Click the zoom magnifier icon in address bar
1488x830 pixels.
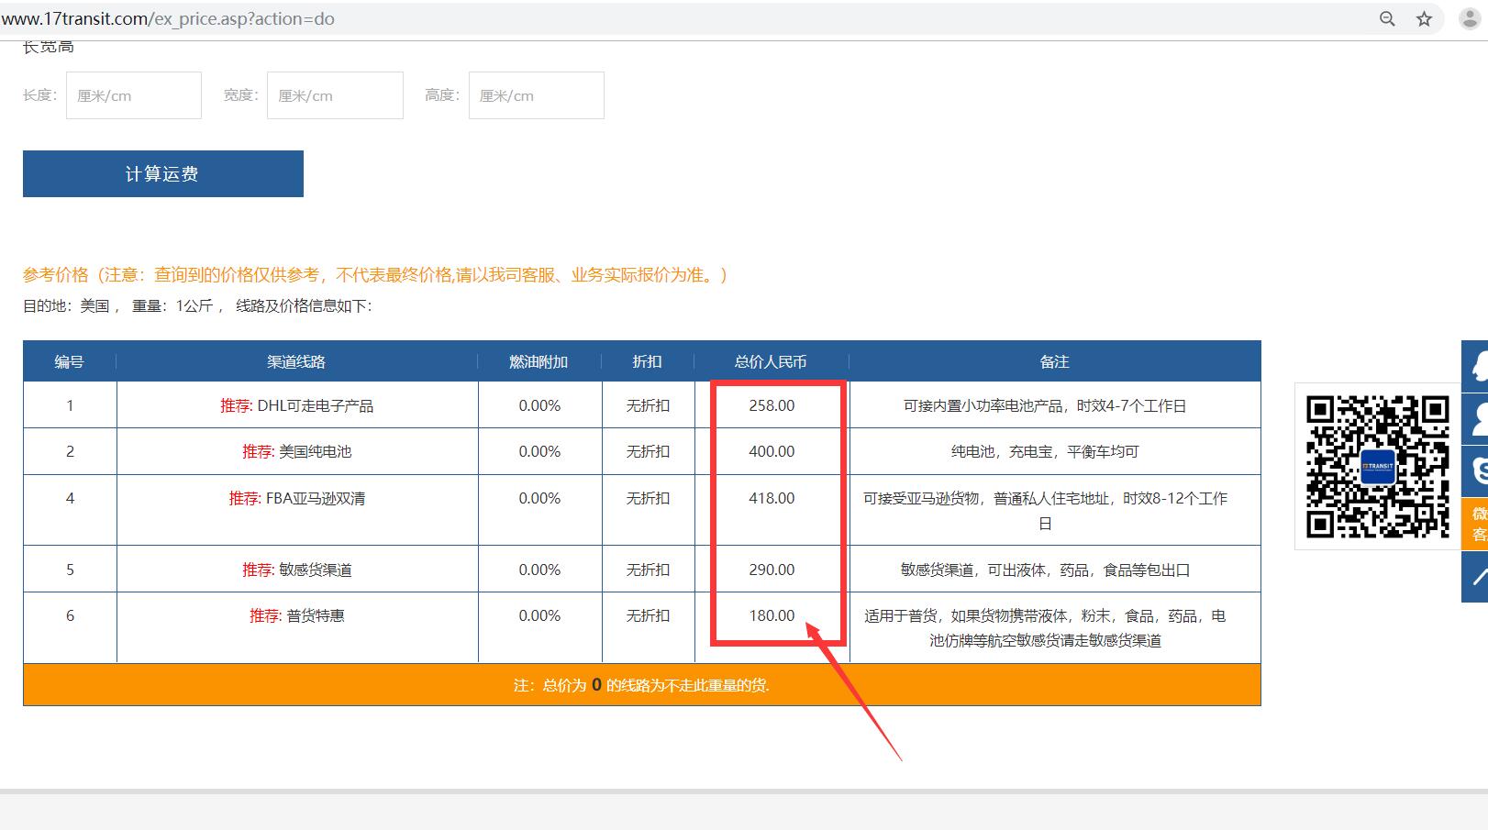tap(1387, 19)
